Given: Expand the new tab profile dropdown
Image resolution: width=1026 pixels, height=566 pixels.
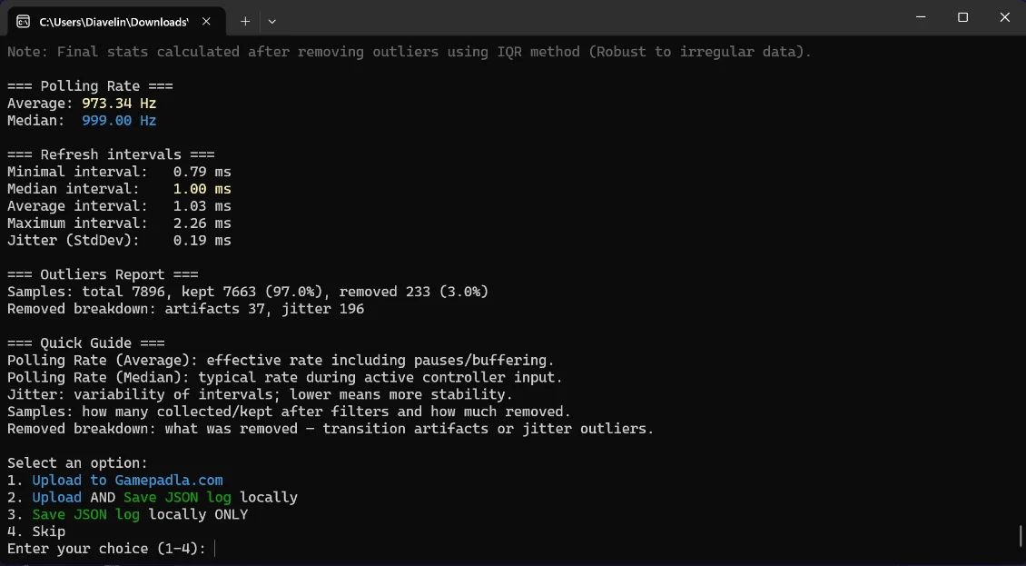Looking at the screenshot, I should 272,21.
